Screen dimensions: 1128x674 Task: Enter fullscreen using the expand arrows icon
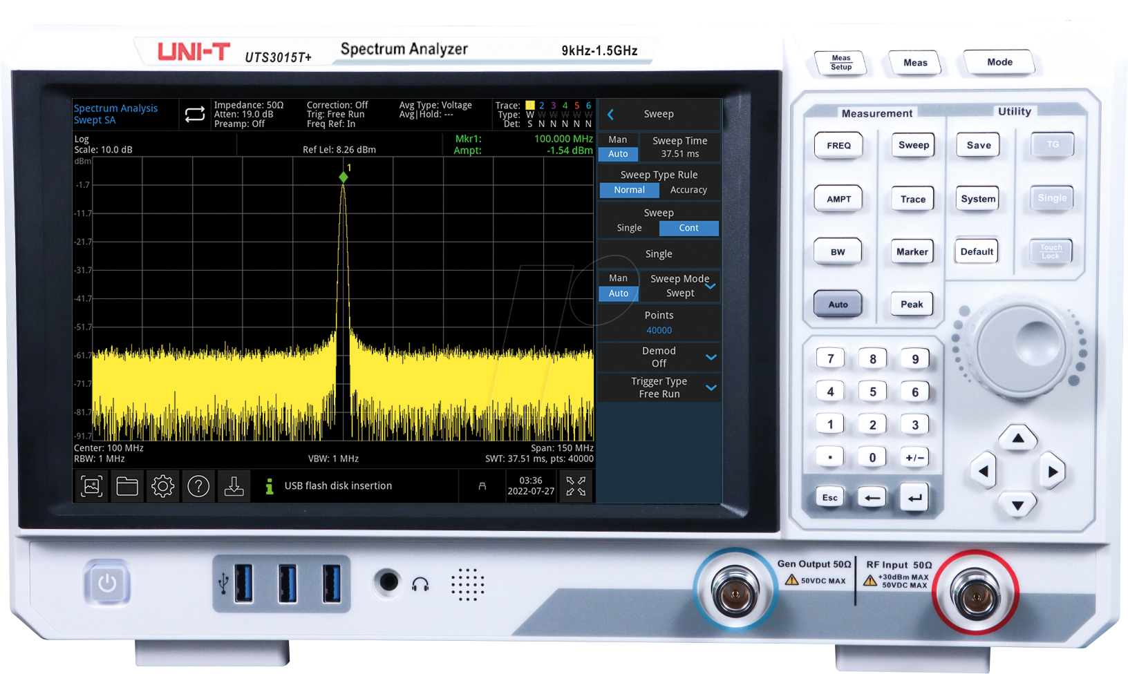(575, 486)
